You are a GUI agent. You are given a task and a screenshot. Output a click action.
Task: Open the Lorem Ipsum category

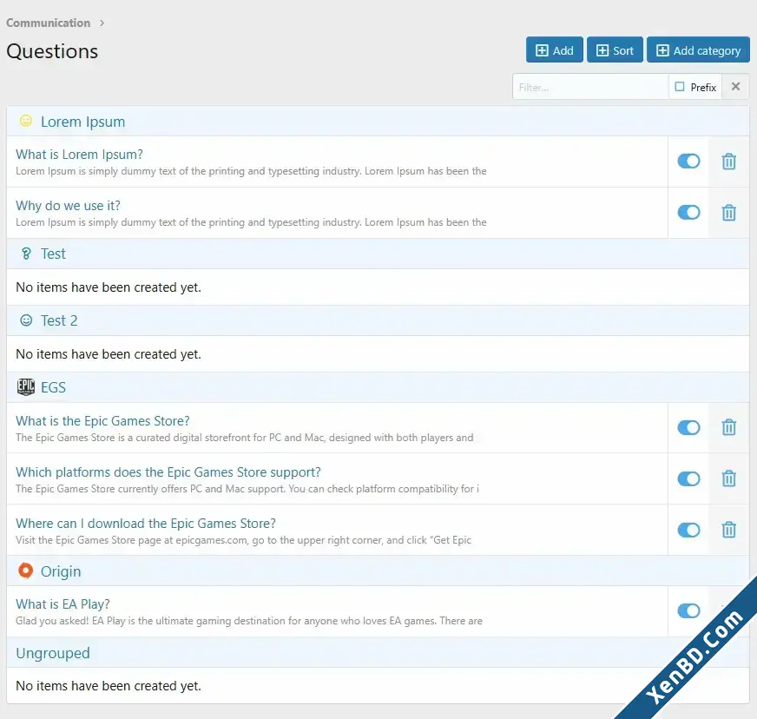(82, 122)
